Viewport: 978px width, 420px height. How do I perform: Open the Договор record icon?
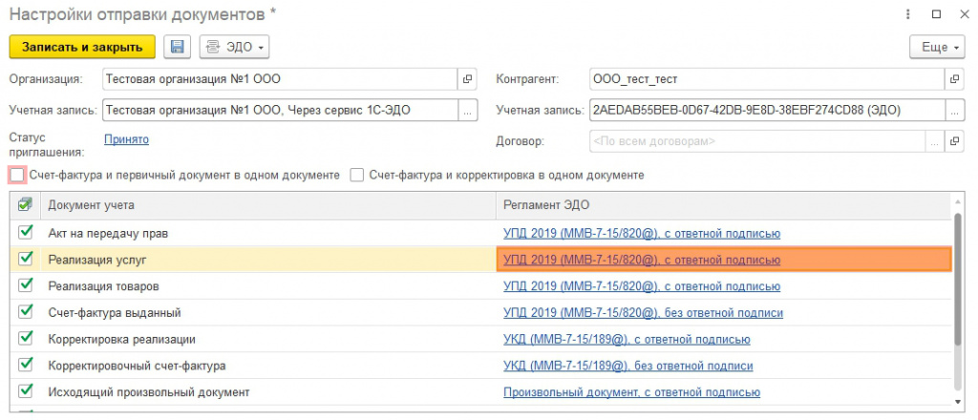point(952,141)
